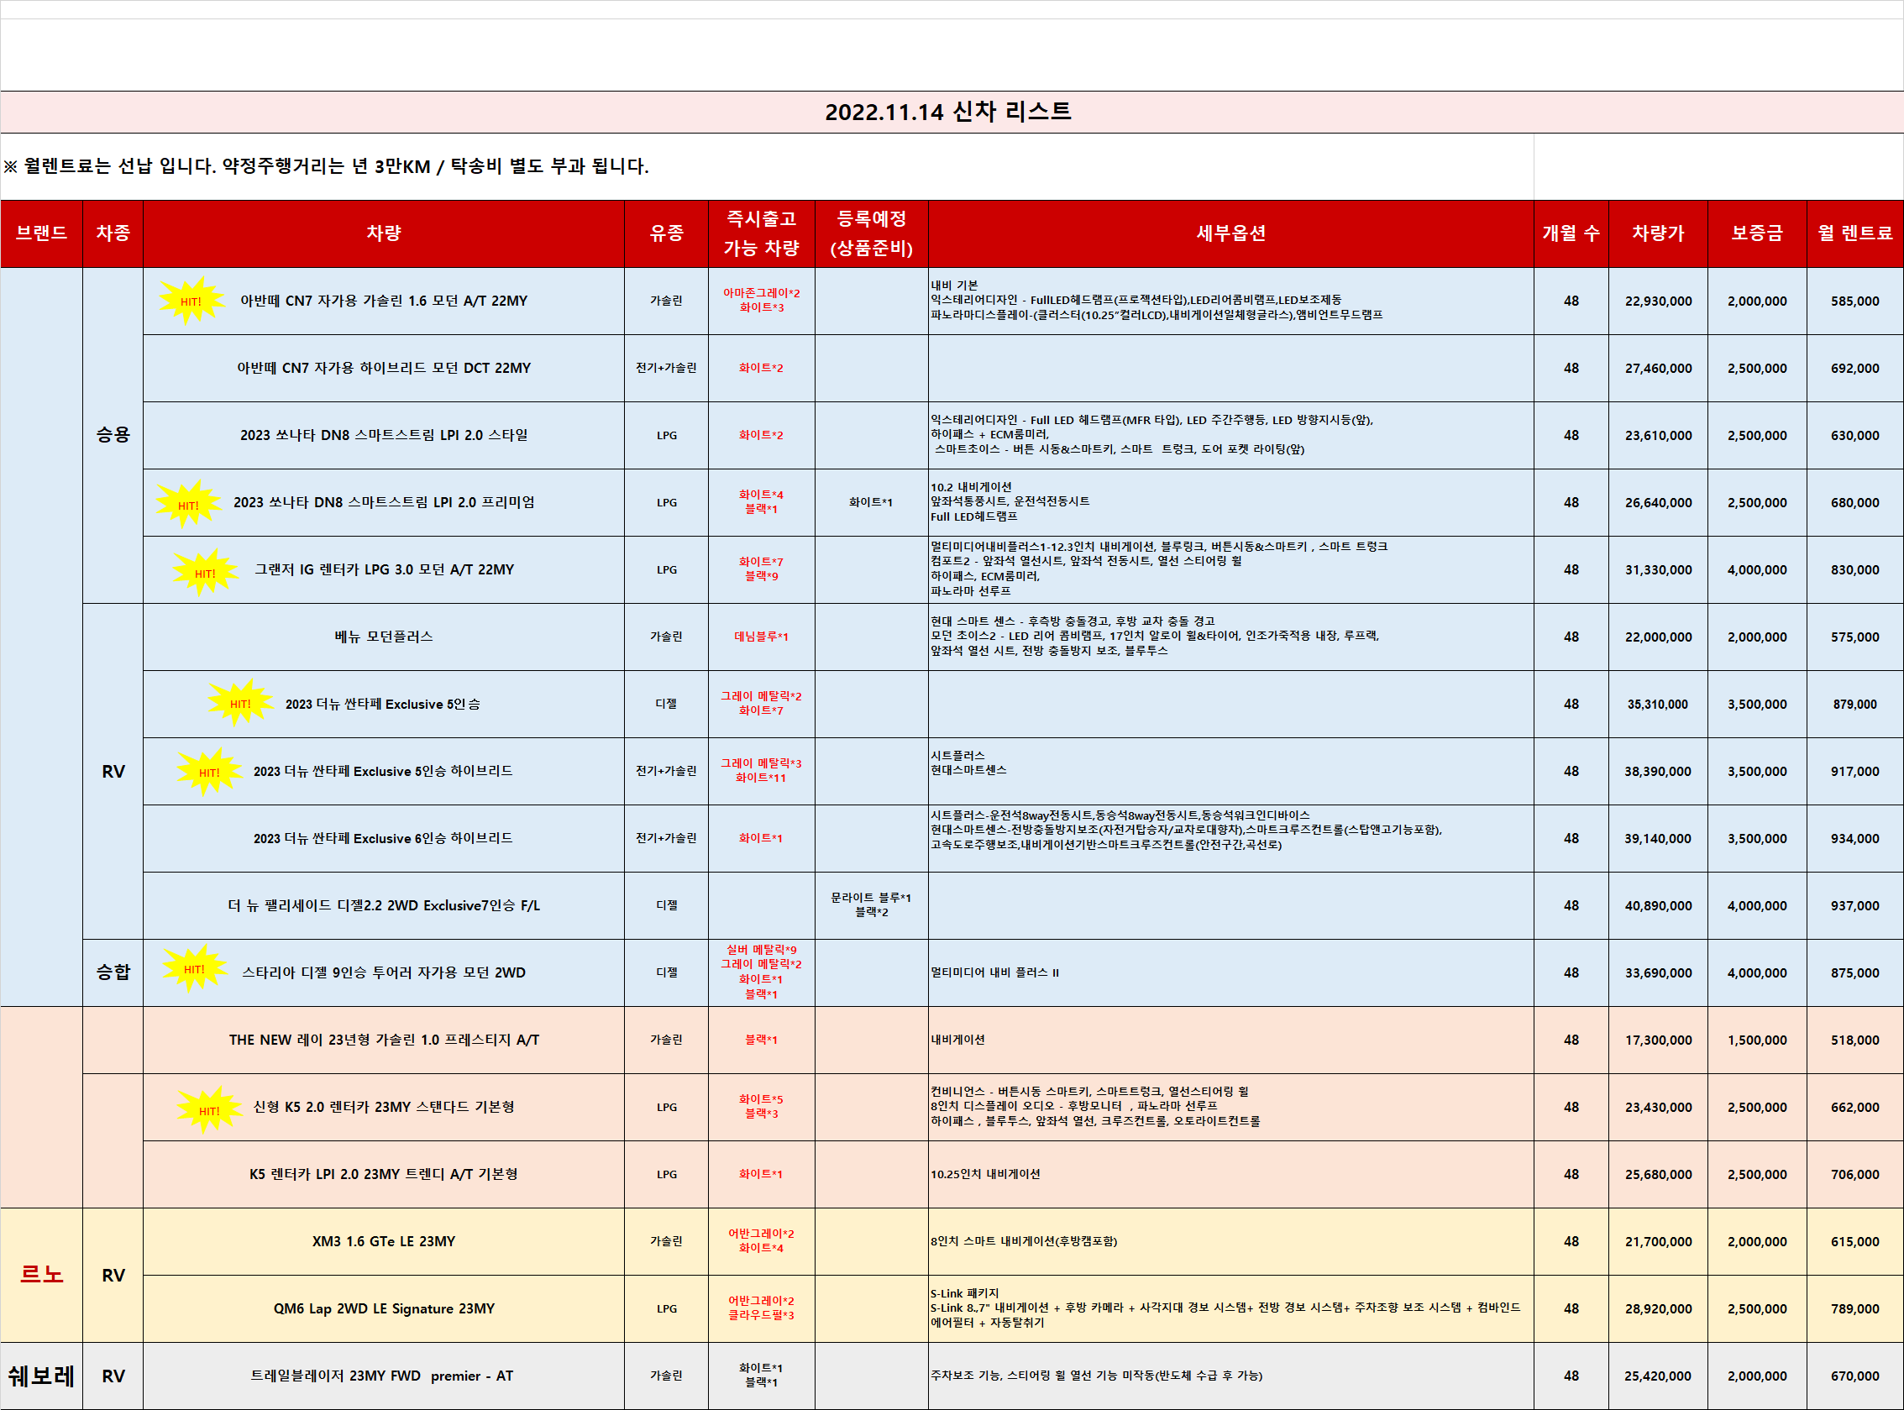Select the '문라이트 블루*1 블랙*2' cell
This screenshot has height=1410, width=1904.
871,905
